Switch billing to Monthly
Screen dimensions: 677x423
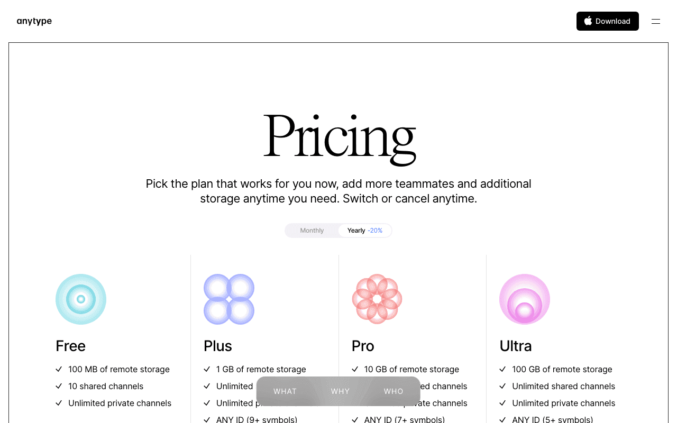[x=312, y=231]
